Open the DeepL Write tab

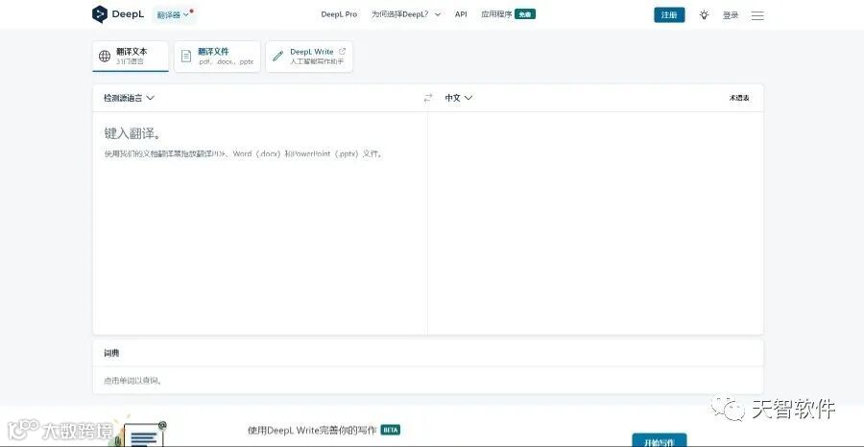309,57
